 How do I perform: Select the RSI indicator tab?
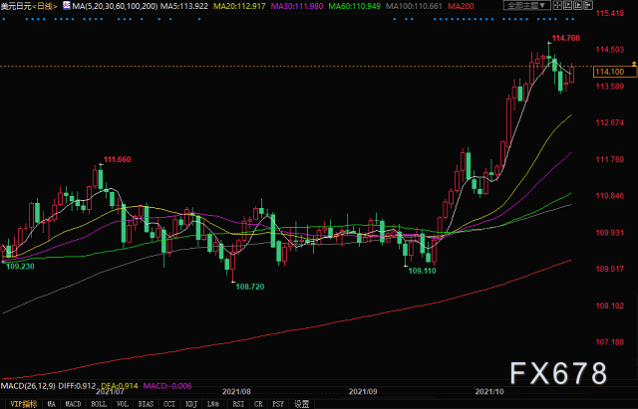point(238,404)
